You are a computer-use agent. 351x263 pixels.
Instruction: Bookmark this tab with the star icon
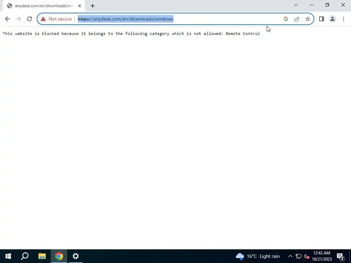point(308,19)
